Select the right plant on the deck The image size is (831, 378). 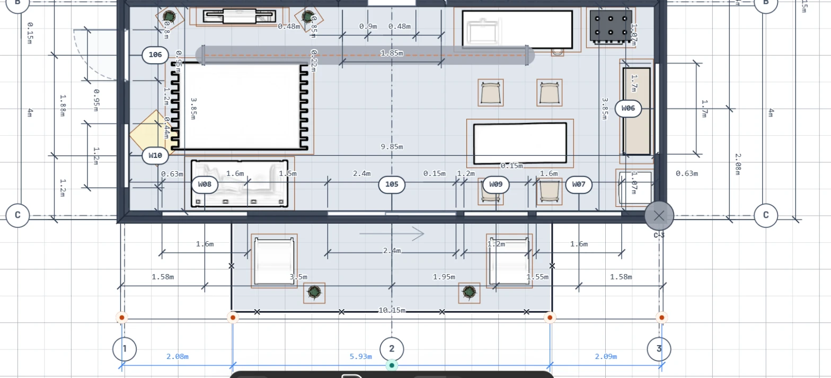point(469,292)
